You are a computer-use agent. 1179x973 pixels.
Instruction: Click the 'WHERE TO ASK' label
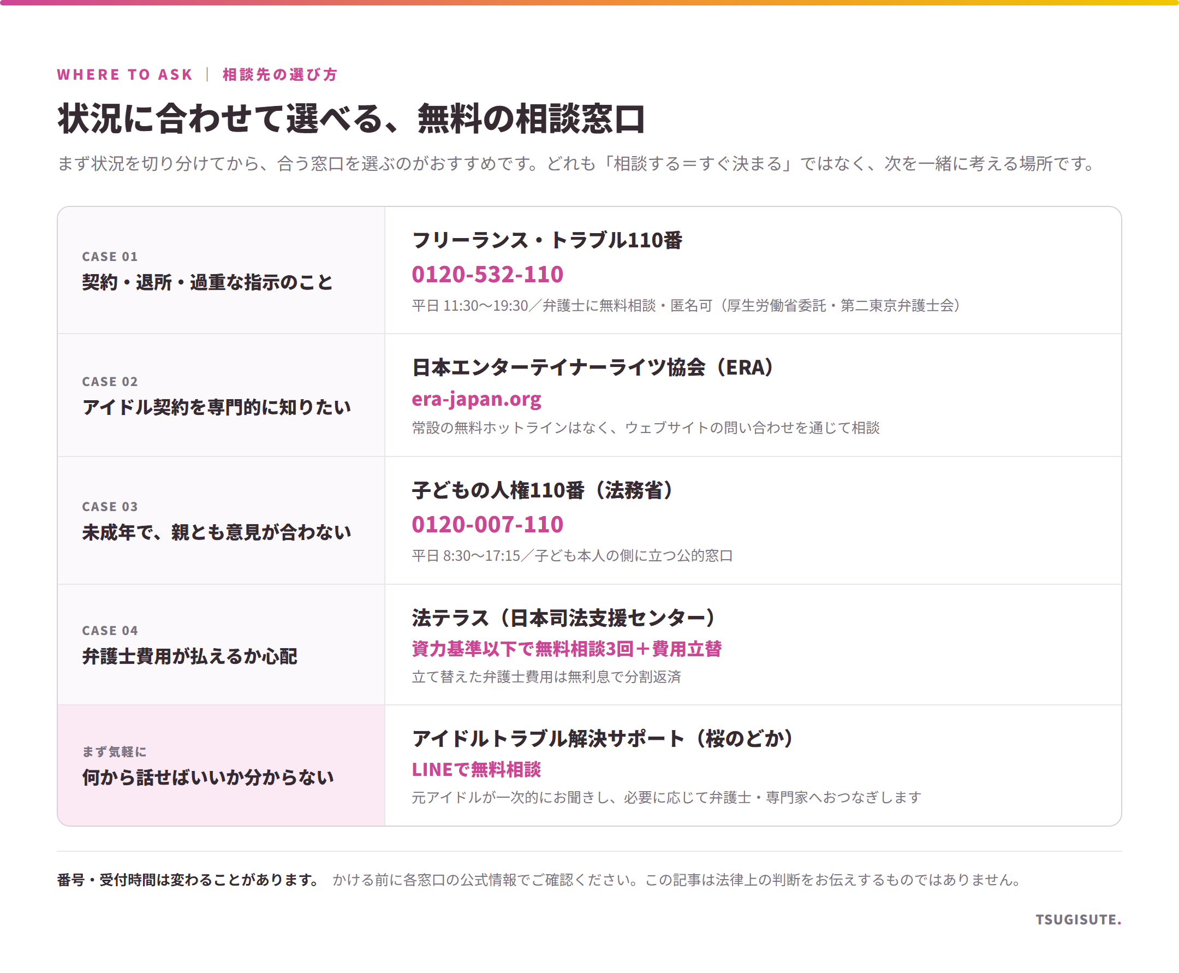(x=125, y=75)
